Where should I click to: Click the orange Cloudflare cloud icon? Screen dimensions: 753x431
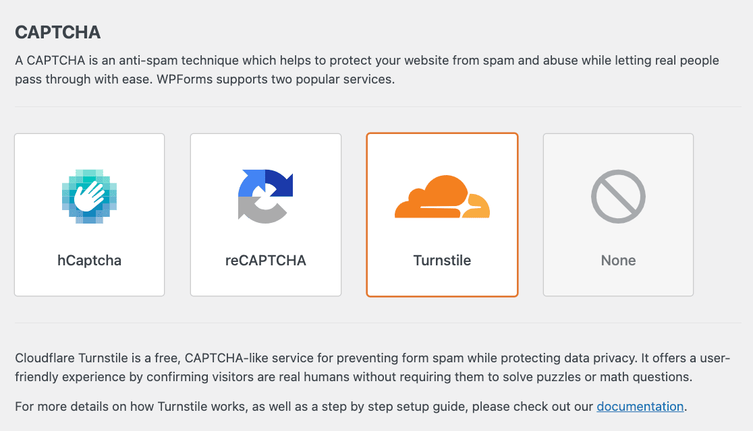click(x=442, y=197)
